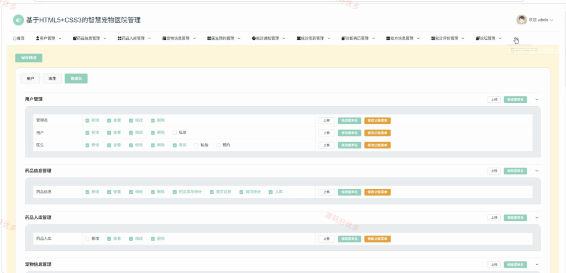The height and width of the screenshot is (273, 566).
Task: Switch to the 医生 role tab
Action: pos(53,78)
